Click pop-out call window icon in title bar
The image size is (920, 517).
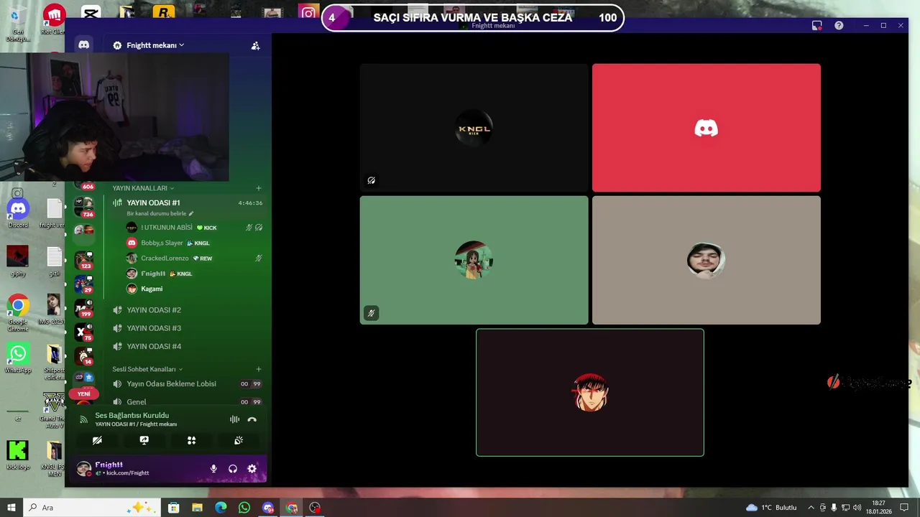pyautogui.click(x=817, y=25)
